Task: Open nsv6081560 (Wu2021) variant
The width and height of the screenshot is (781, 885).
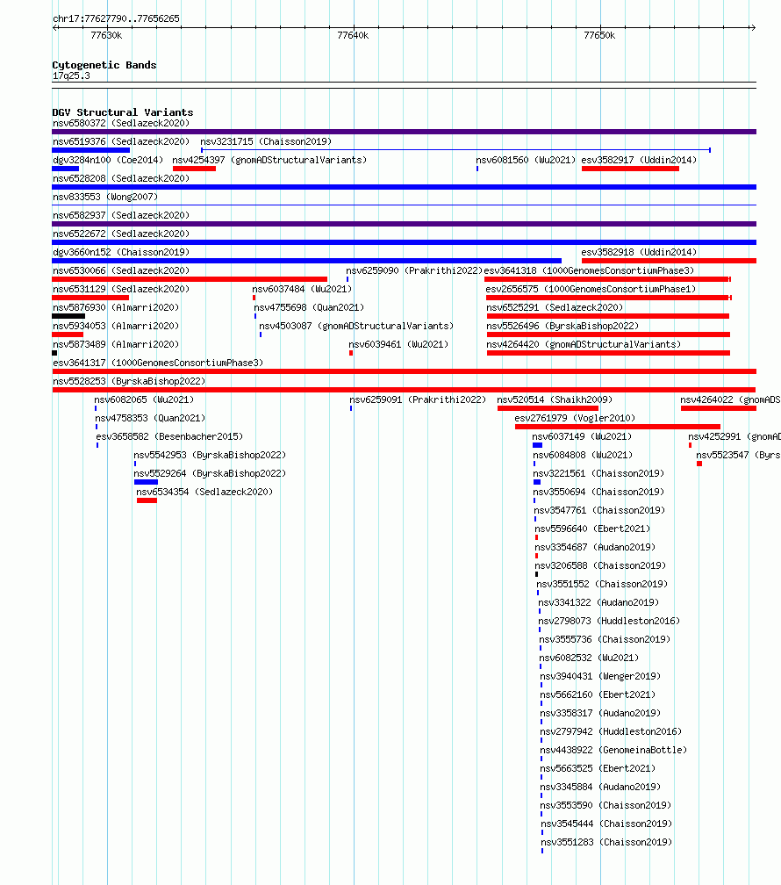Action: [526, 161]
